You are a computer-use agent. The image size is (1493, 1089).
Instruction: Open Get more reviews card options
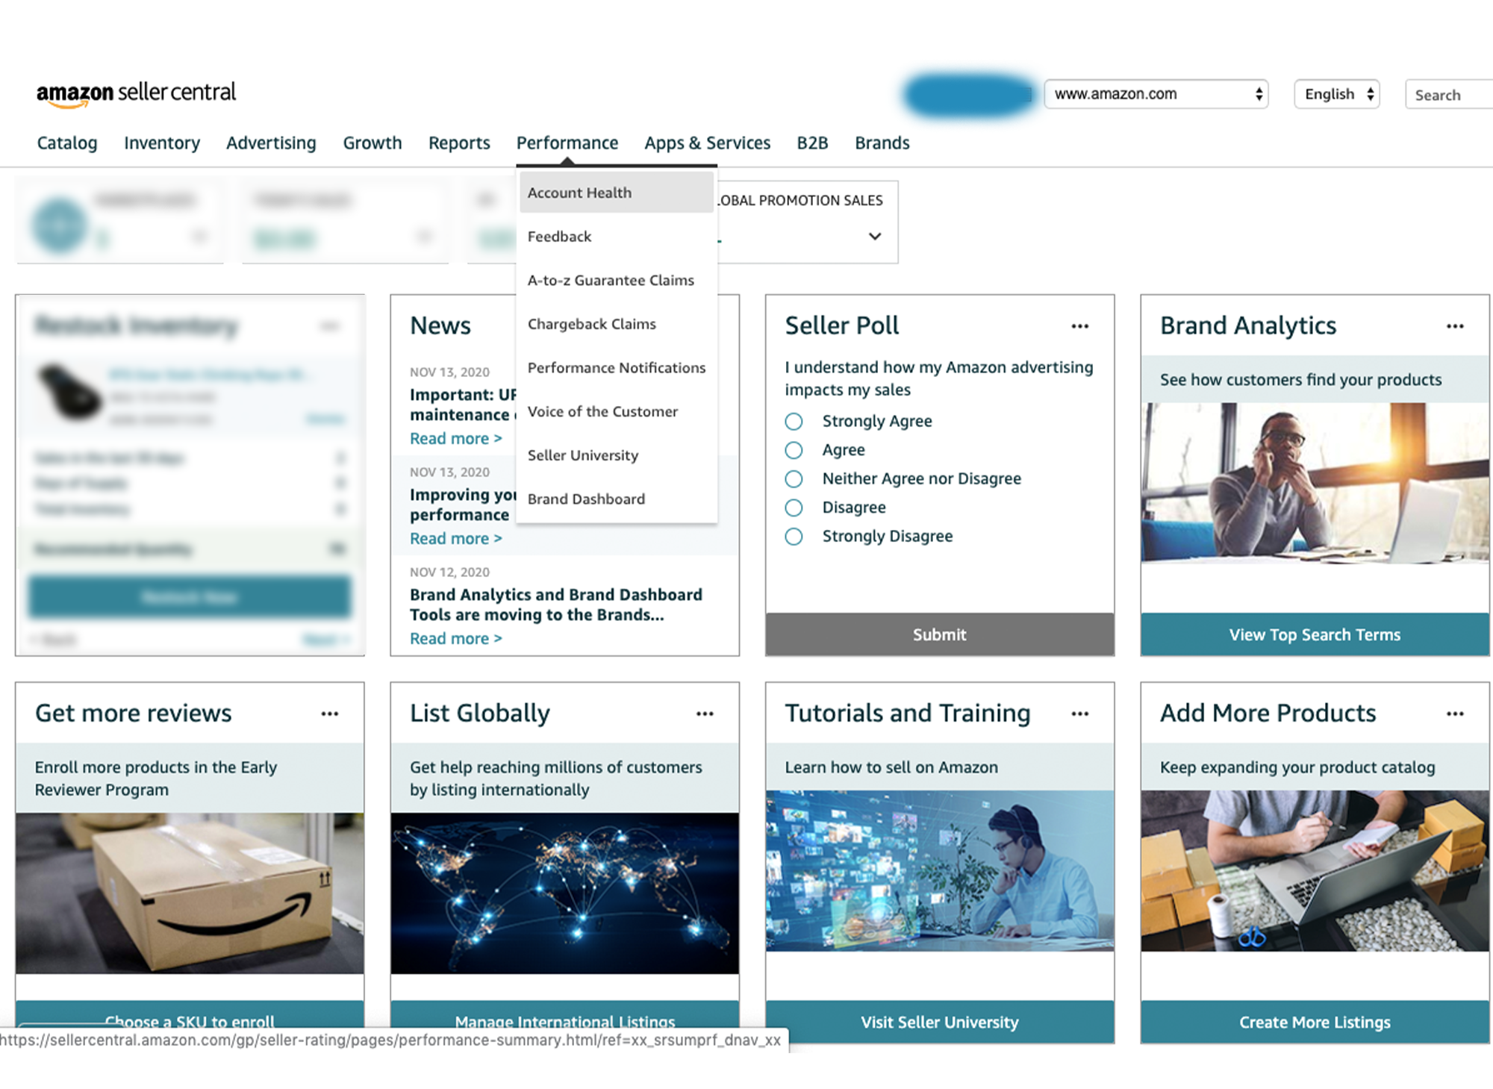point(330,714)
